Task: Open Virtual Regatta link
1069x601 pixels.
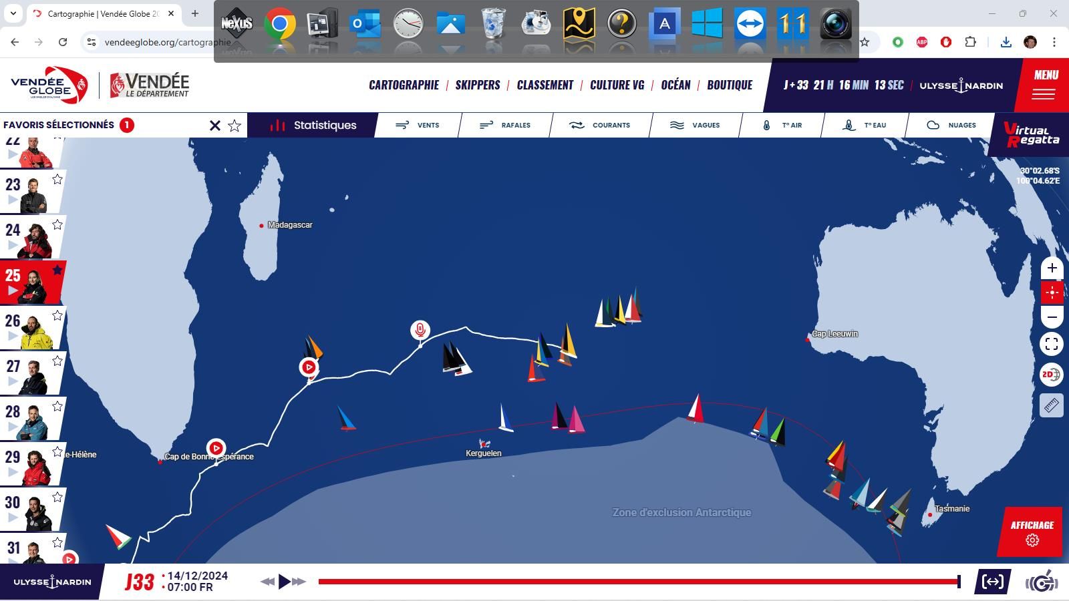Action: 1032,135
